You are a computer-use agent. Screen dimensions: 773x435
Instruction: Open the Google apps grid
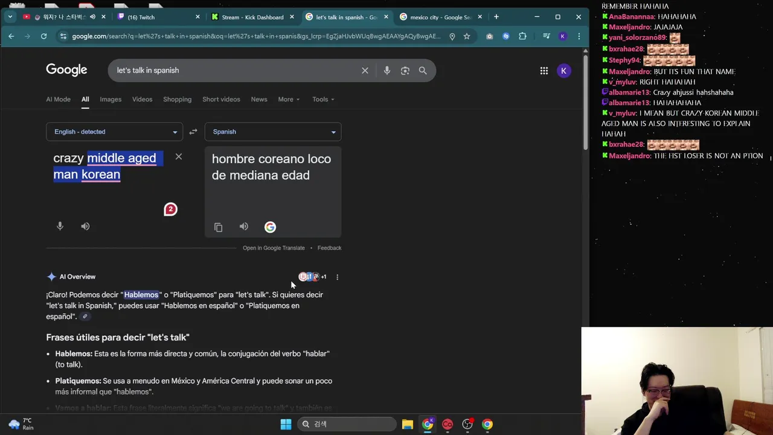point(544,71)
